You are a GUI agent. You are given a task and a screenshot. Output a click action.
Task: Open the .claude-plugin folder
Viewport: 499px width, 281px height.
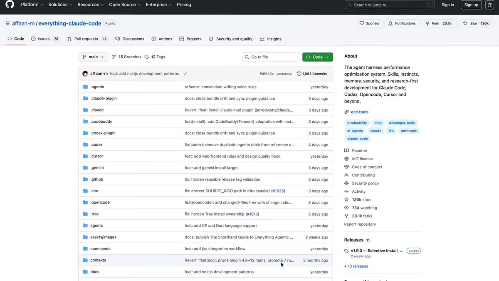[x=104, y=99]
